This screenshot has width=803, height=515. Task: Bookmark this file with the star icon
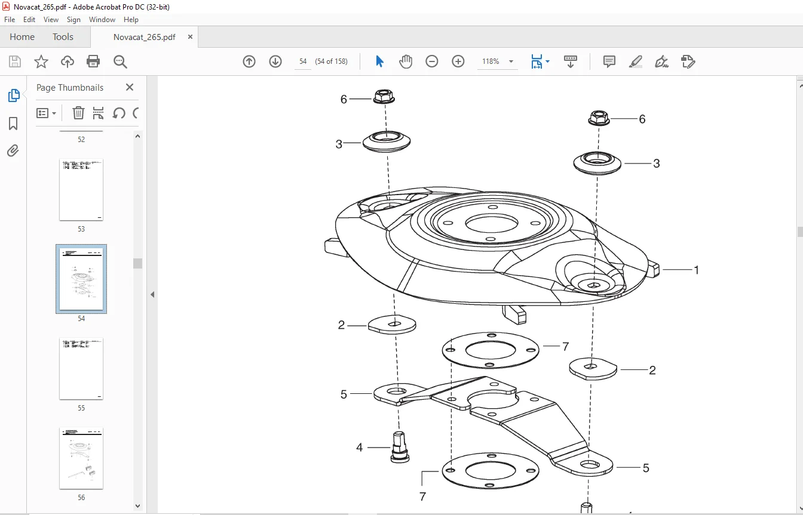pyautogui.click(x=41, y=61)
